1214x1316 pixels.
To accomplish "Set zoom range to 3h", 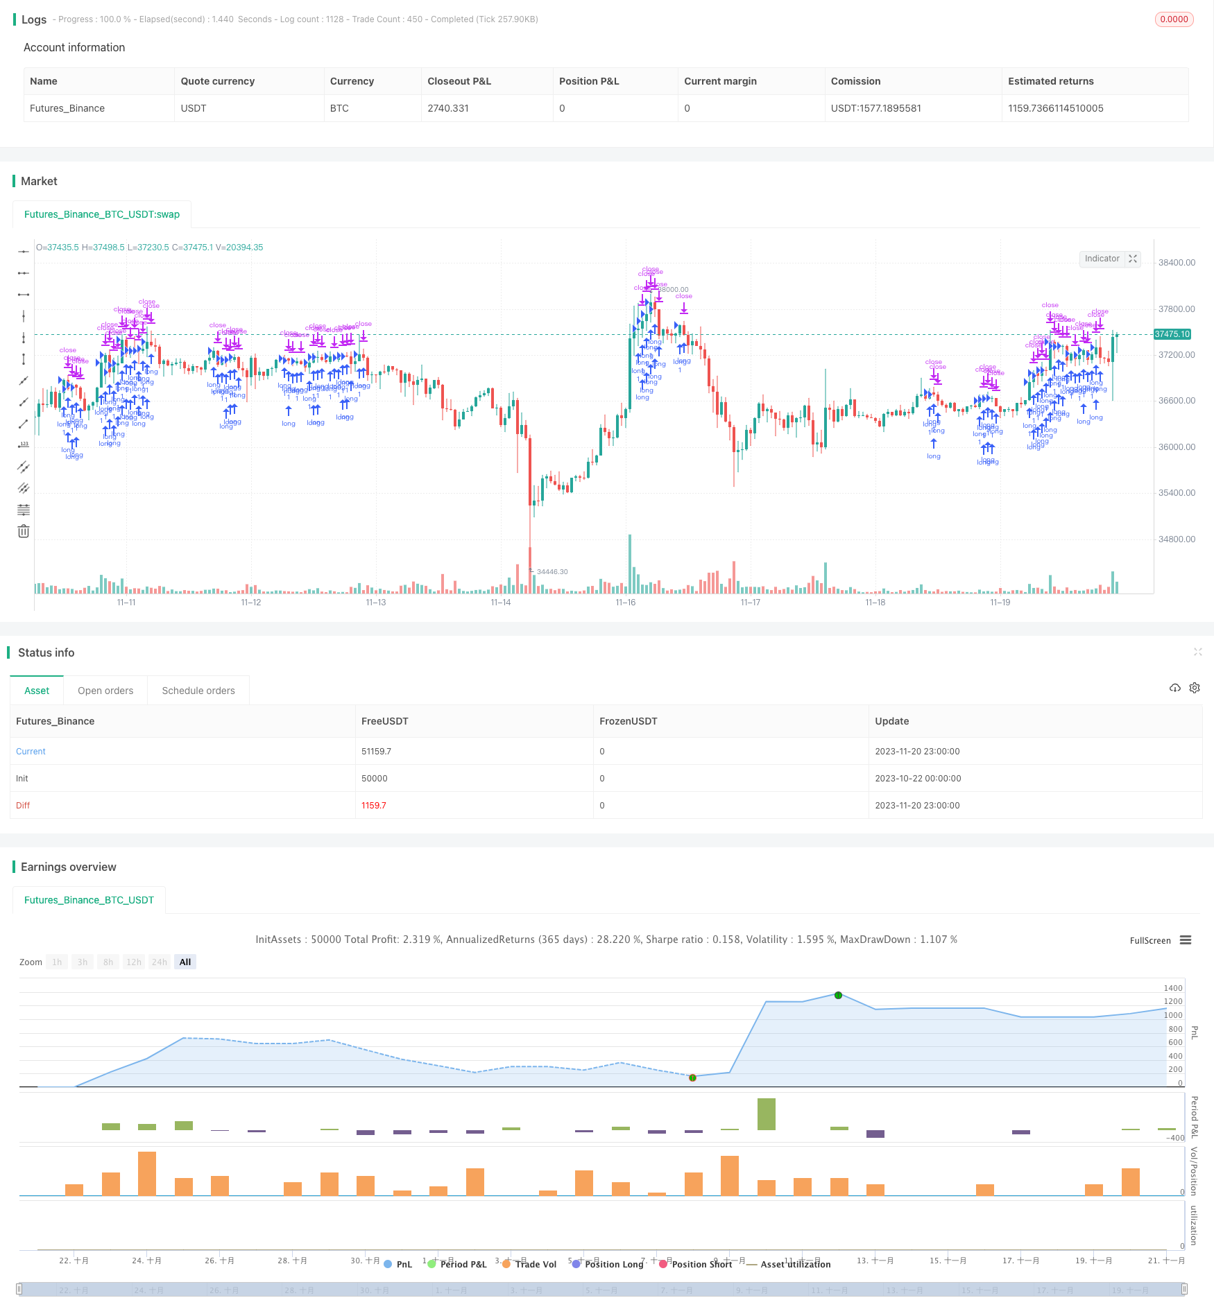I will 83,962.
